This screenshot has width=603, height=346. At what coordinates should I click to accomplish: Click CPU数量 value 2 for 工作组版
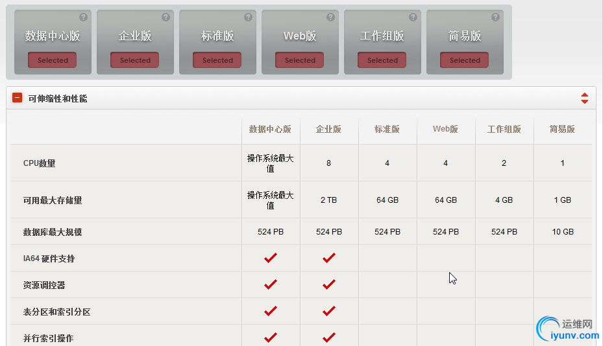click(x=504, y=163)
